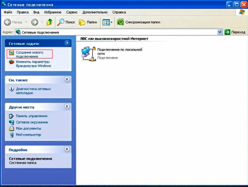Open Forward history dropdown arrow
Screen dimensions: 248x187
[42, 22]
